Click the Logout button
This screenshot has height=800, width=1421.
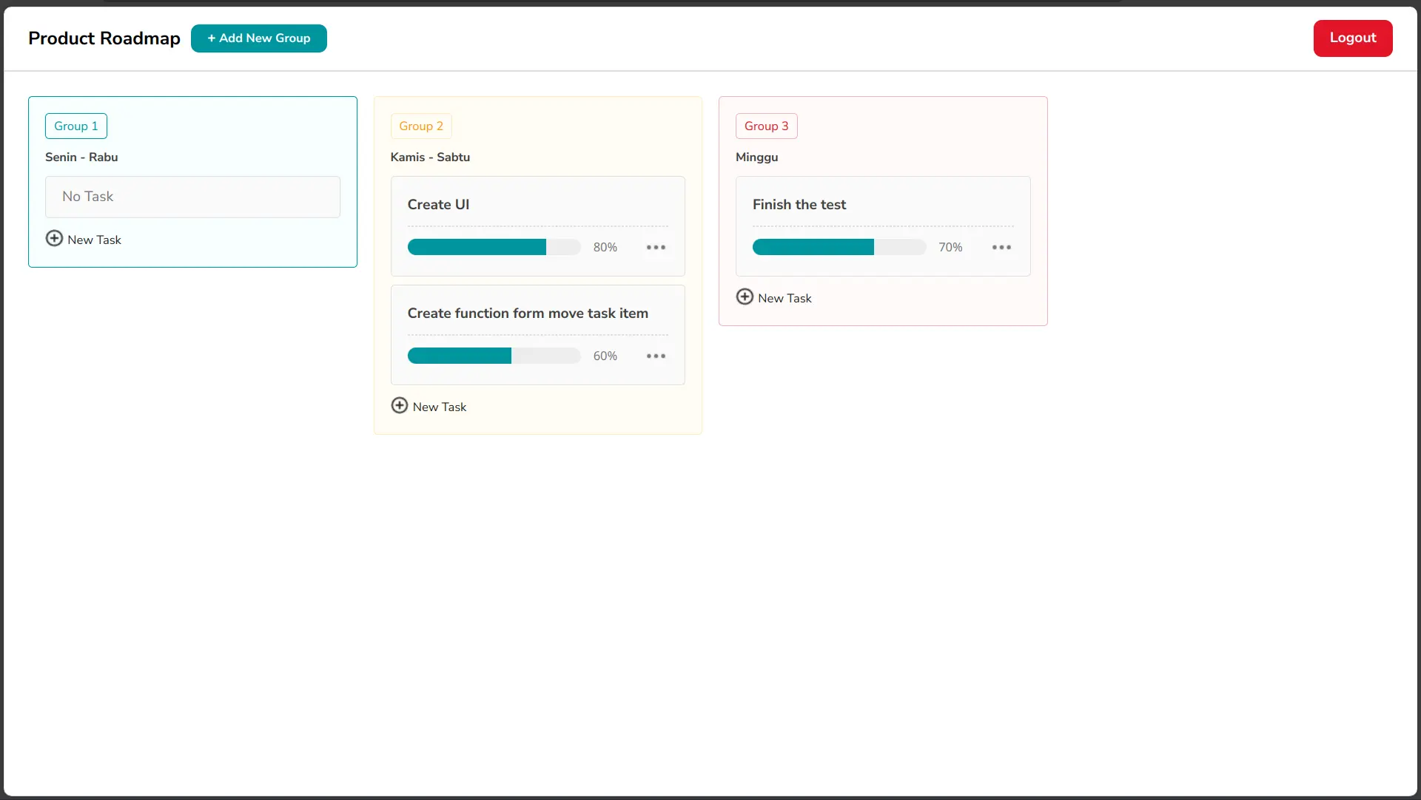pyautogui.click(x=1352, y=38)
